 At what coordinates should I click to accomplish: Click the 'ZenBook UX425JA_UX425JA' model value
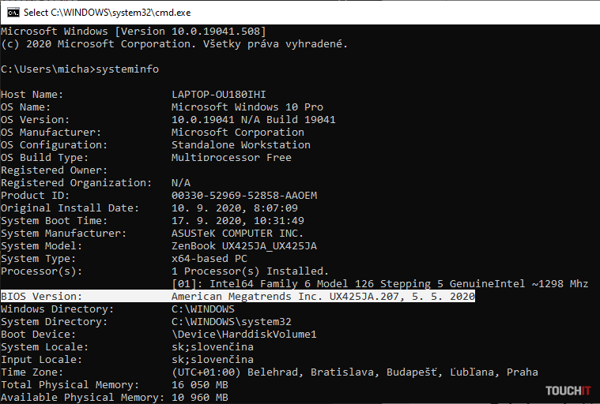pos(244,245)
